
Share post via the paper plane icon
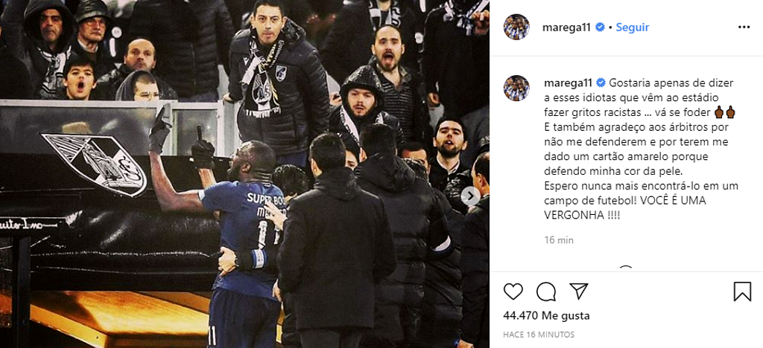[578, 291]
